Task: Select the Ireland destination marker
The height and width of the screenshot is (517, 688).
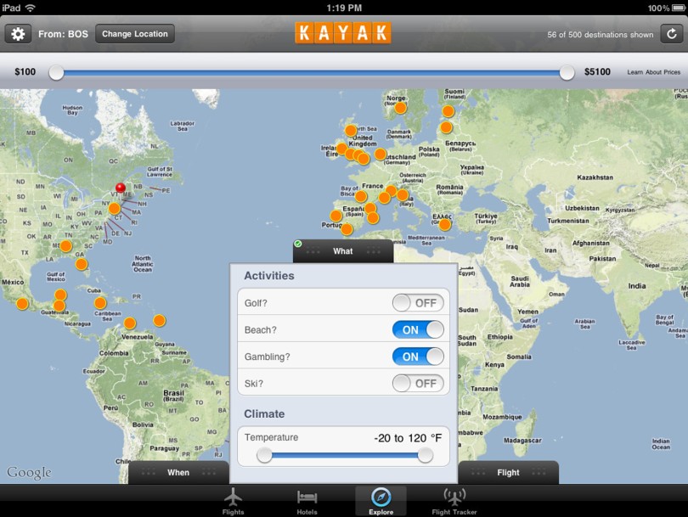Action: (341, 149)
